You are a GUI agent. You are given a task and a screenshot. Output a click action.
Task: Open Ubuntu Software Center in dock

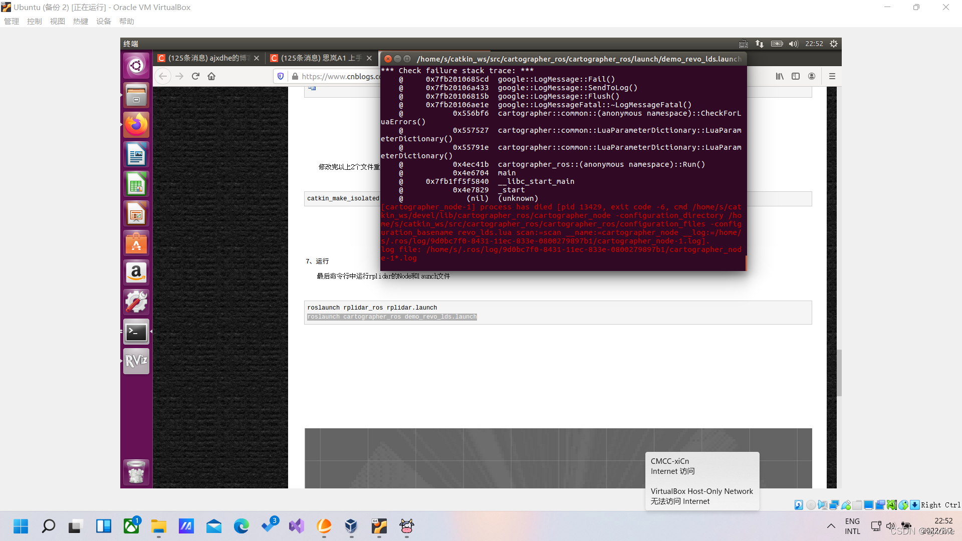pyautogui.click(x=136, y=243)
